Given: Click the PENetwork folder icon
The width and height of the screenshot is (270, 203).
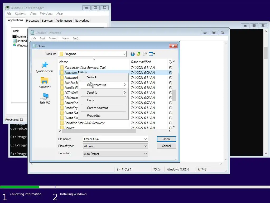Looking at the screenshot, I should coord(62,98).
